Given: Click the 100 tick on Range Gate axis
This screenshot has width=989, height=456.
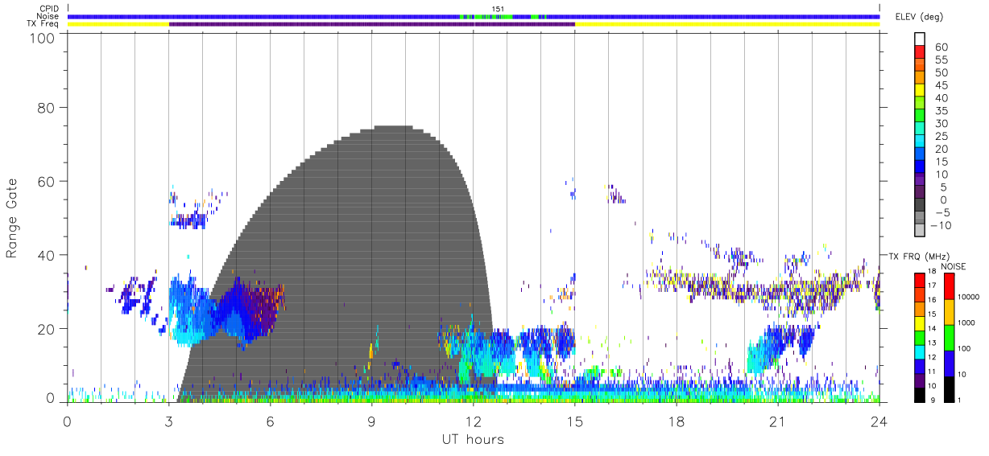Looking at the screenshot, I should (43, 38).
